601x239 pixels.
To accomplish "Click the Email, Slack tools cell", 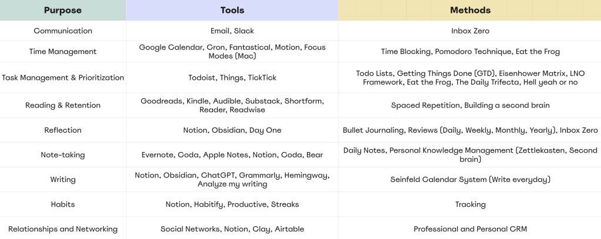I will coord(232,31).
